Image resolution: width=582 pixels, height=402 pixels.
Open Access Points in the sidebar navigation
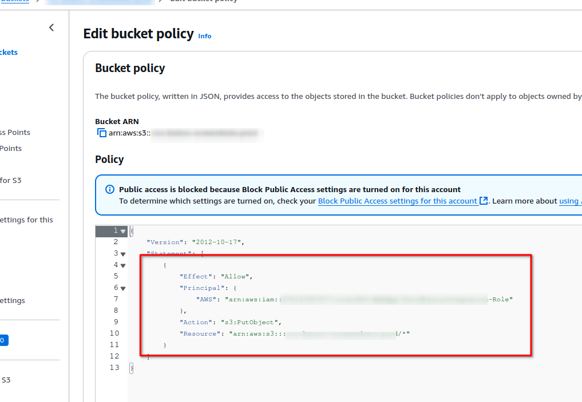15,132
